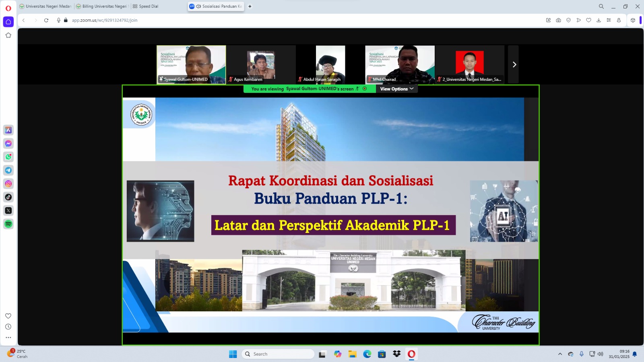Viewport: 644px width, 362px height.
Task: Open the downloads icon
Action: tap(599, 20)
